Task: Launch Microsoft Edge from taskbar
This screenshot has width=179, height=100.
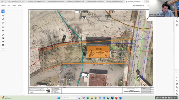Action: tap(88, 98)
